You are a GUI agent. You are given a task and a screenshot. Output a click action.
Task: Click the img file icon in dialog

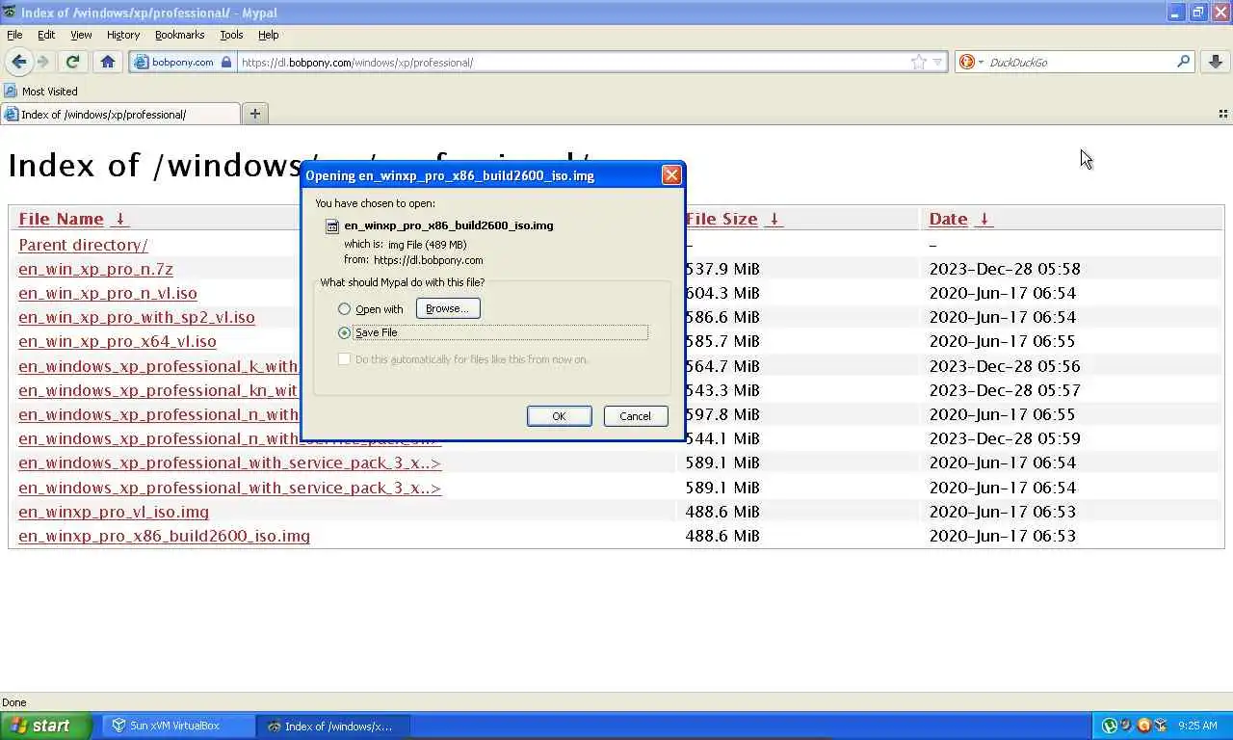(x=331, y=225)
